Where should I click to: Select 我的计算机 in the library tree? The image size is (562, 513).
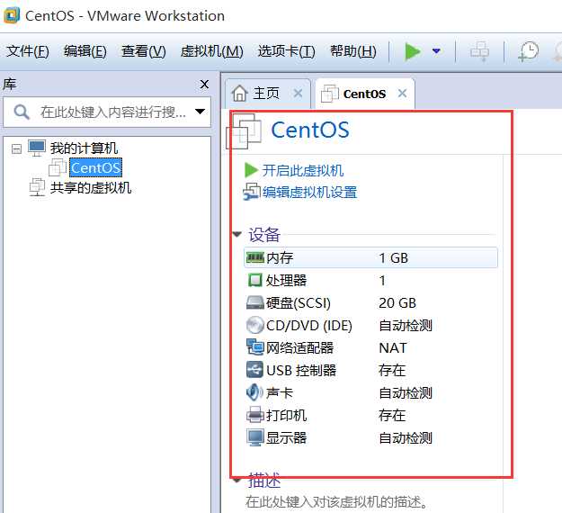84,148
